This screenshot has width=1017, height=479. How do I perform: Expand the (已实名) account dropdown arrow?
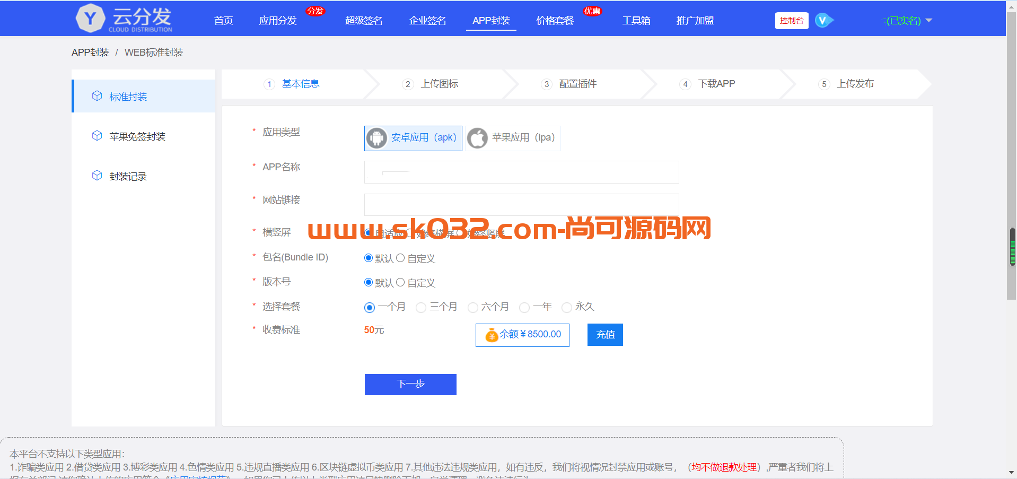[928, 21]
